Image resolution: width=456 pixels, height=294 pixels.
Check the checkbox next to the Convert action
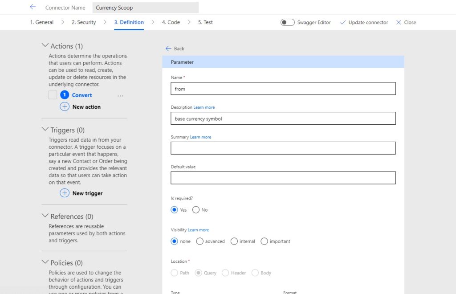52,95
